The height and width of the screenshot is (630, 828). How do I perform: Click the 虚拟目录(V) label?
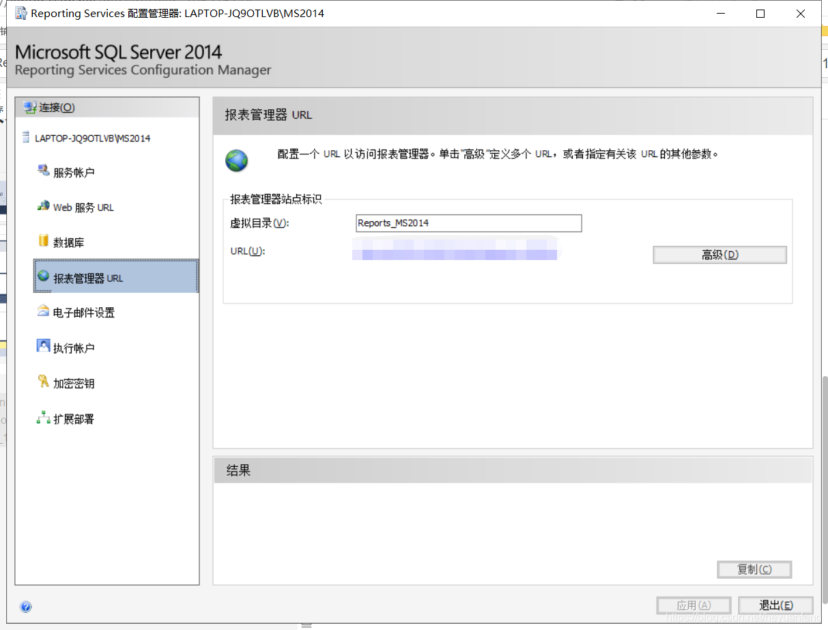pyautogui.click(x=260, y=223)
